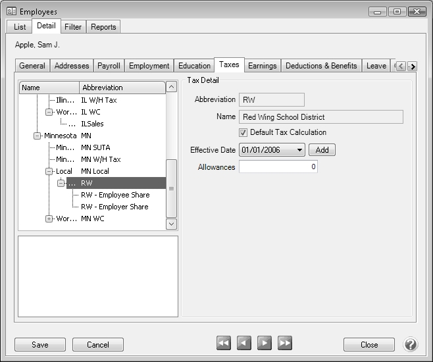The width and height of the screenshot is (433, 362).
Task: Open the Filter tab
Action: [x=73, y=27]
